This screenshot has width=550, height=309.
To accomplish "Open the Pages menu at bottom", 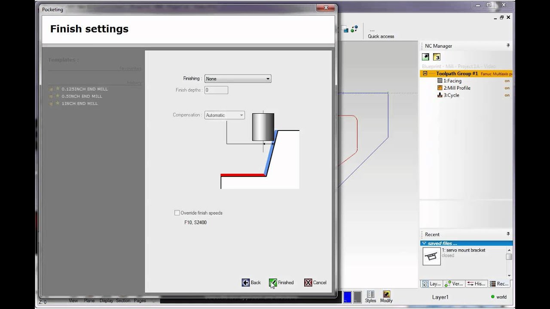I will 140,301.
